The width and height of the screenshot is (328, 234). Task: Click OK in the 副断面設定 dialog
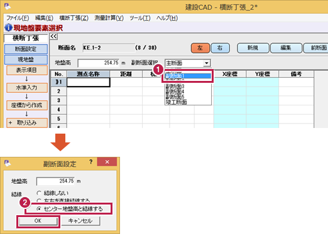pyautogui.click(x=38, y=221)
